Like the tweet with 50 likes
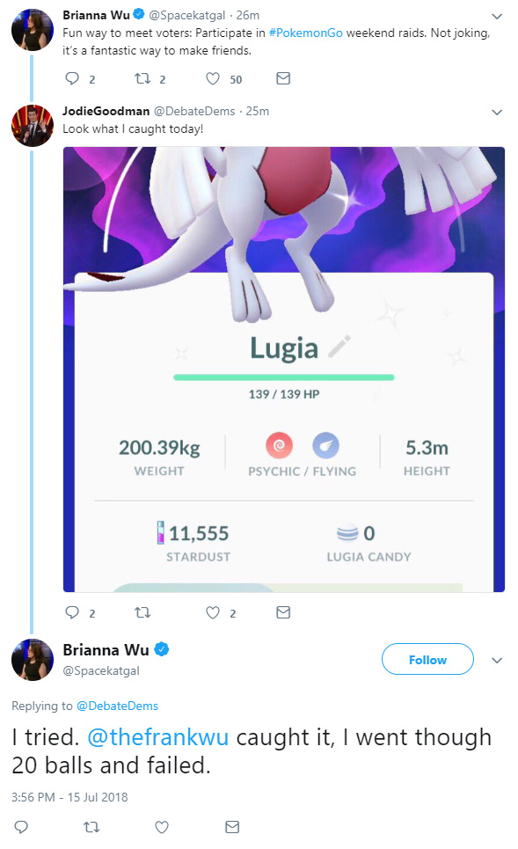 tap(213, 78)
